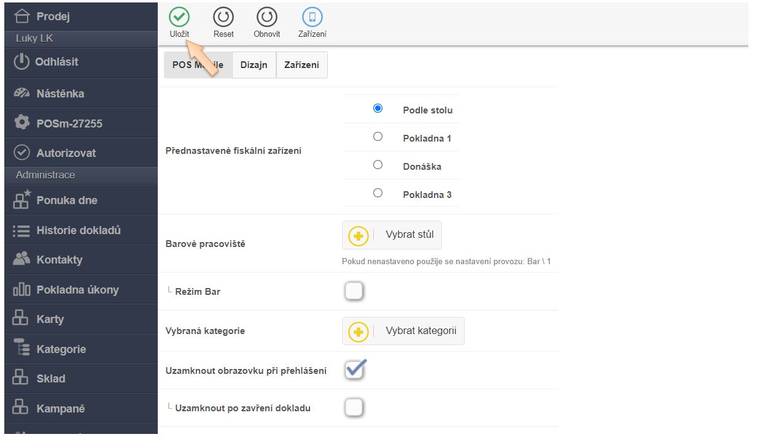Click the Vybrat stůl button
This screenshot has width=760, height=437.
392,235
